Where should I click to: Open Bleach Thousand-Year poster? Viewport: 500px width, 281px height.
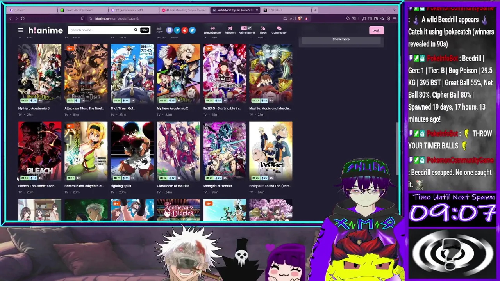point(39,151)
